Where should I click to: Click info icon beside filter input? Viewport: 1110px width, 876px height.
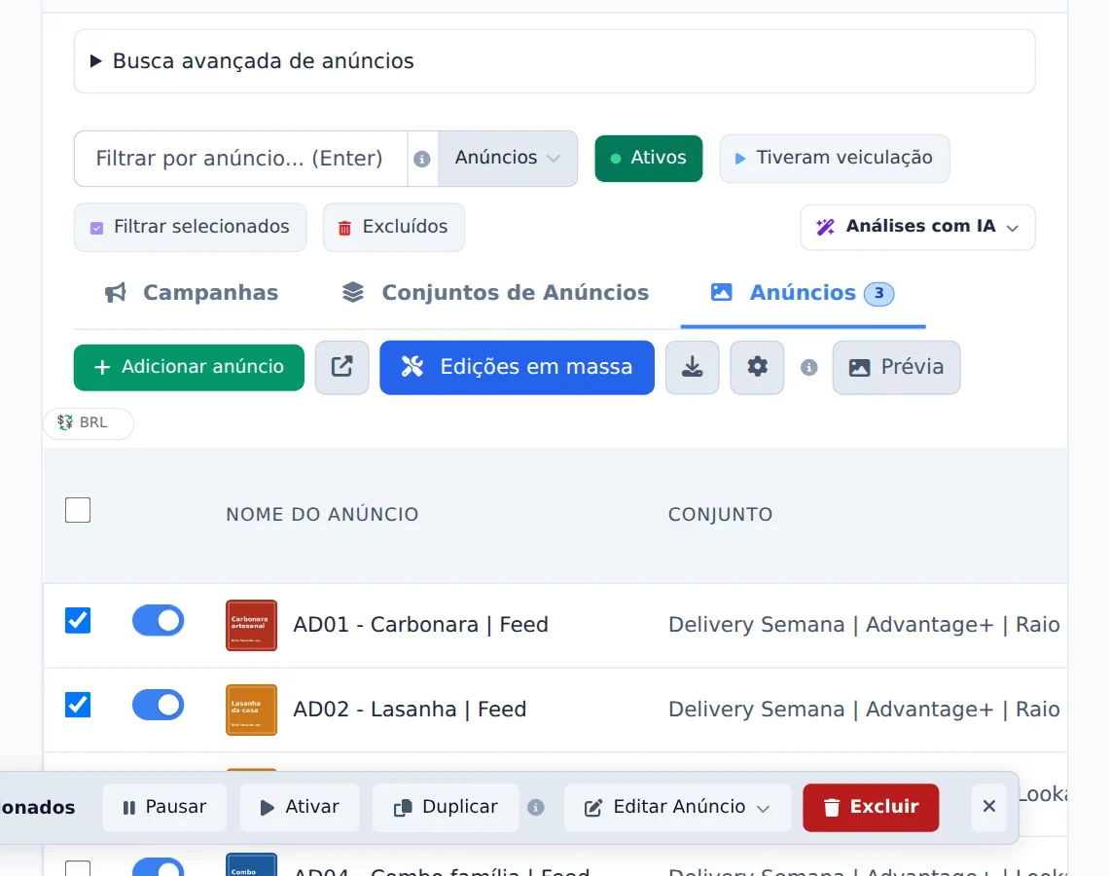[x=422, y=159]
